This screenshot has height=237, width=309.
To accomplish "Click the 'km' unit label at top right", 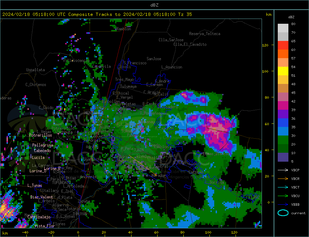I will [268, 14].
